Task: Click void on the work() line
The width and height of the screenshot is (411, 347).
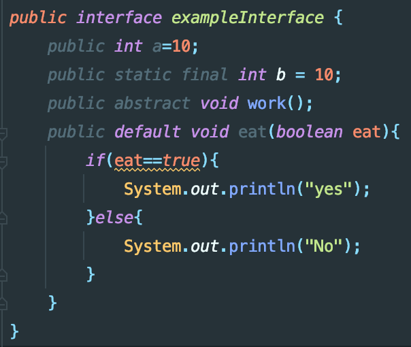Action: (x=219, y=103)
